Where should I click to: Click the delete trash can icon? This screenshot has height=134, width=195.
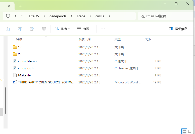[44, 29]
